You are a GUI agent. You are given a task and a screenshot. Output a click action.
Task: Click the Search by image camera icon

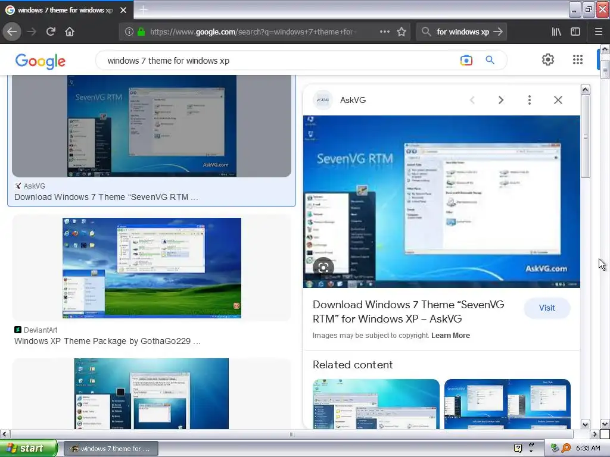466,60
